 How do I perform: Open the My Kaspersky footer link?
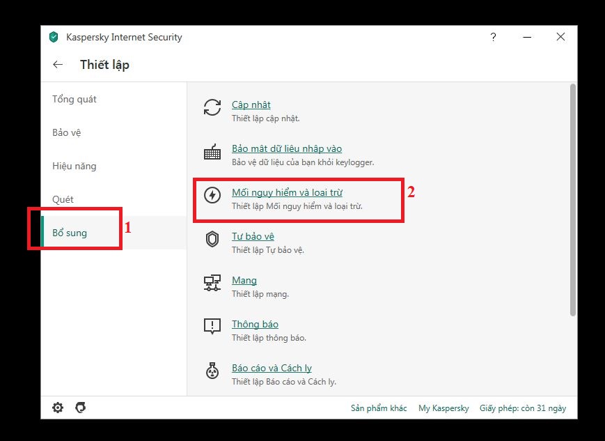click(x=443, y=408)
